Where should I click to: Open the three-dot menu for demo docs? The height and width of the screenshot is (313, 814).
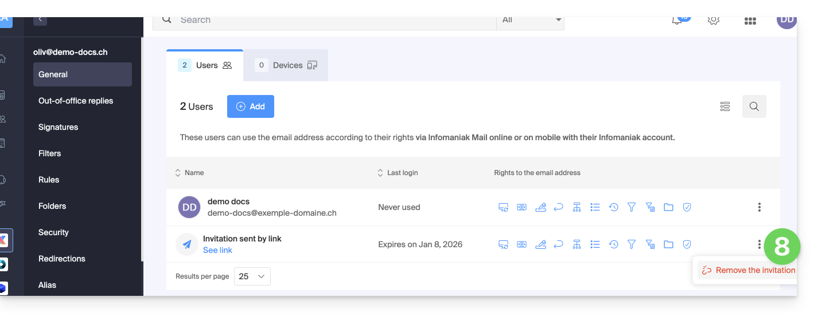pyautogui.click(x=759, y=207)
